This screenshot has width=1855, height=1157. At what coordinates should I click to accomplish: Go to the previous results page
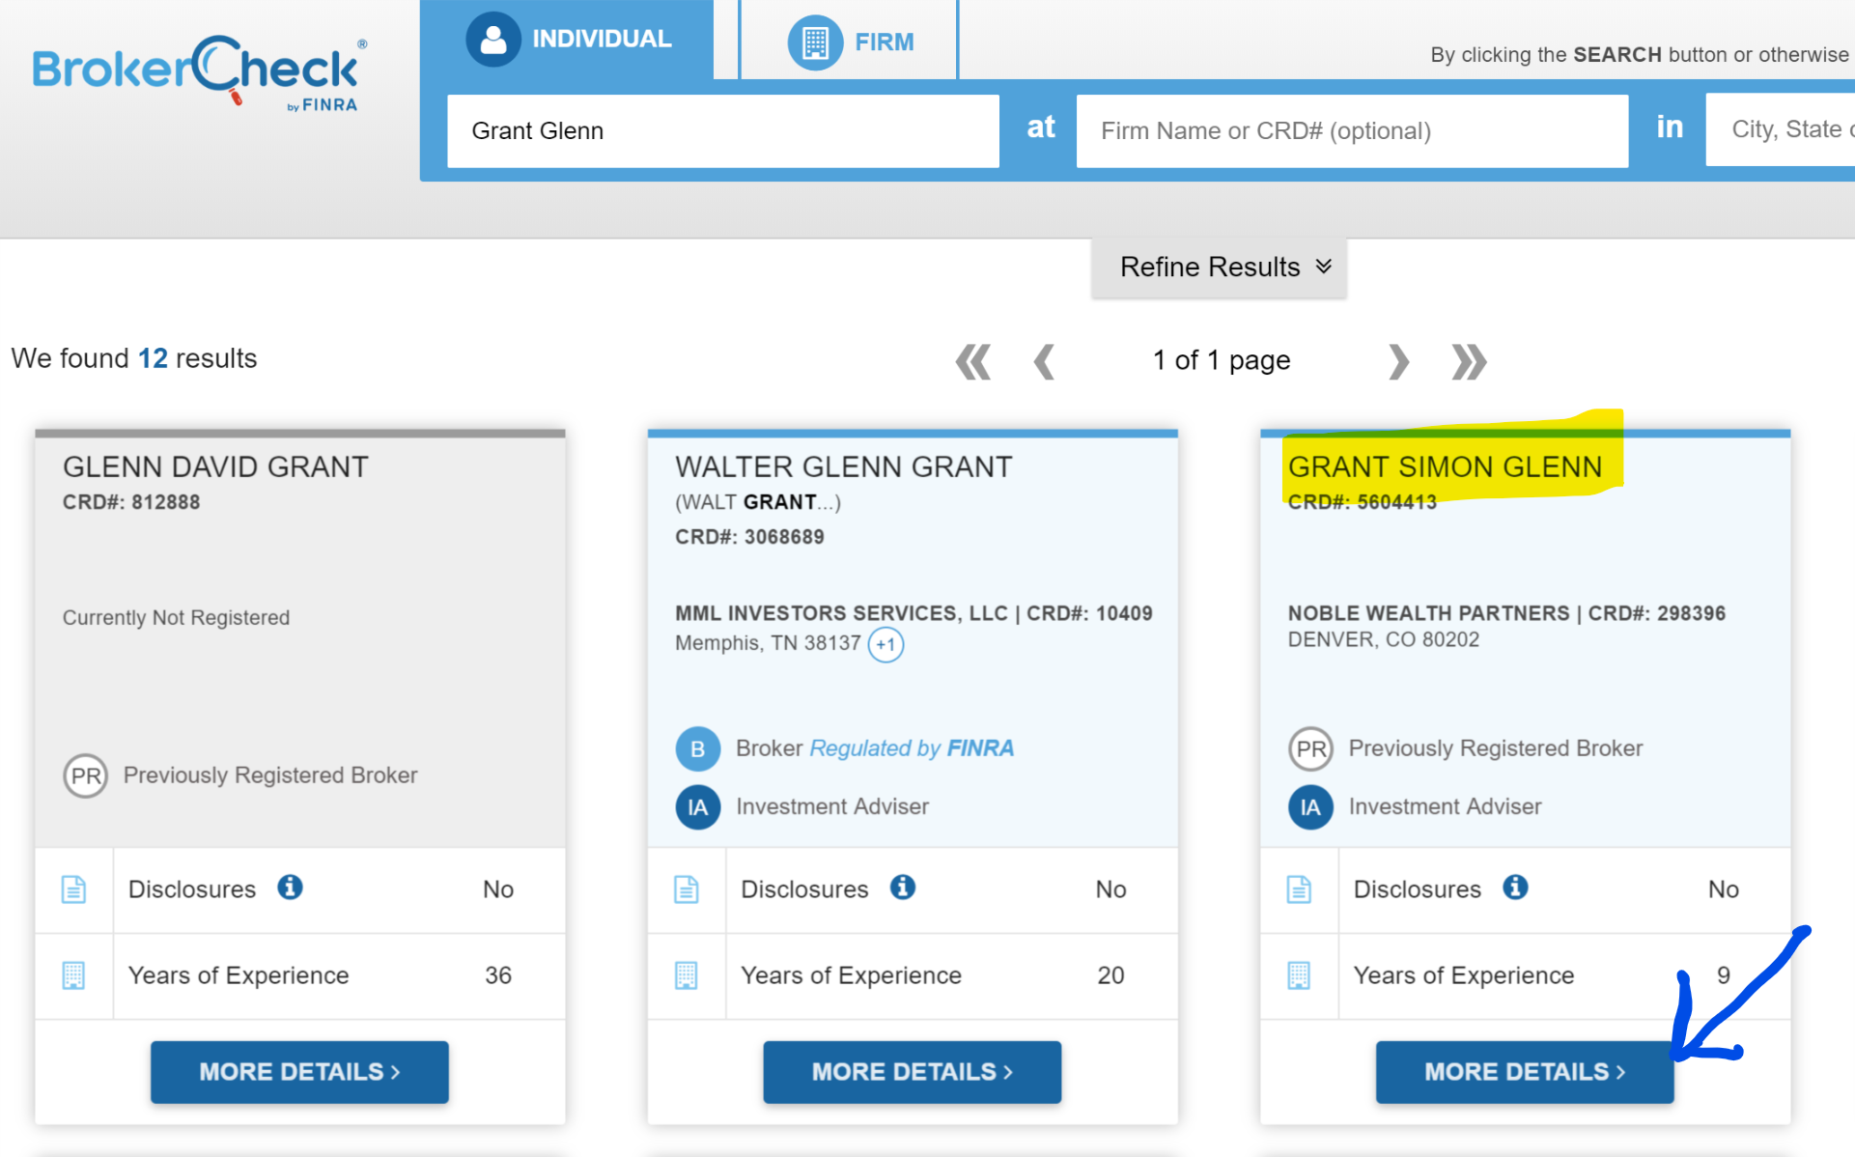[1044, 362]
